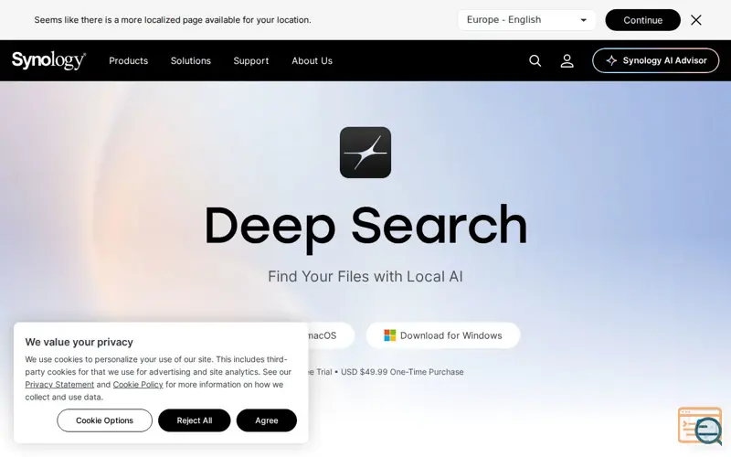Click the Synology logo
This screenshot has height=457, width=731.
(x=48, y=60)
